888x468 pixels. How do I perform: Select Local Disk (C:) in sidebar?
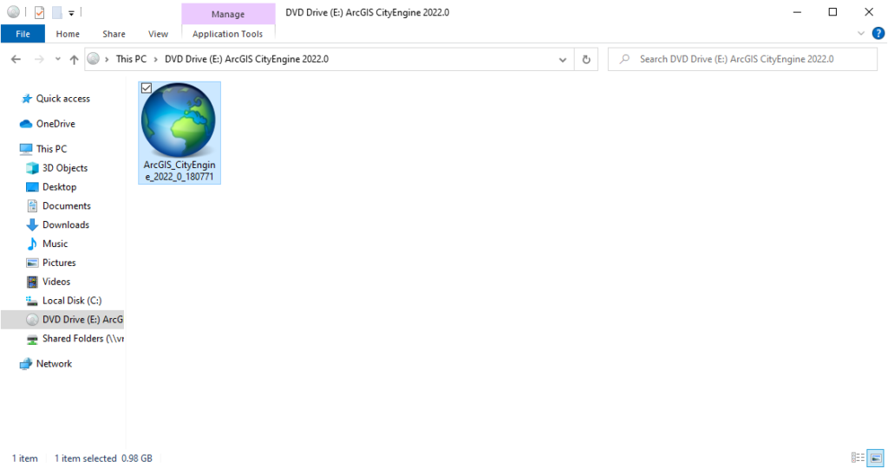pyautogui.click(x=72, y=301)
